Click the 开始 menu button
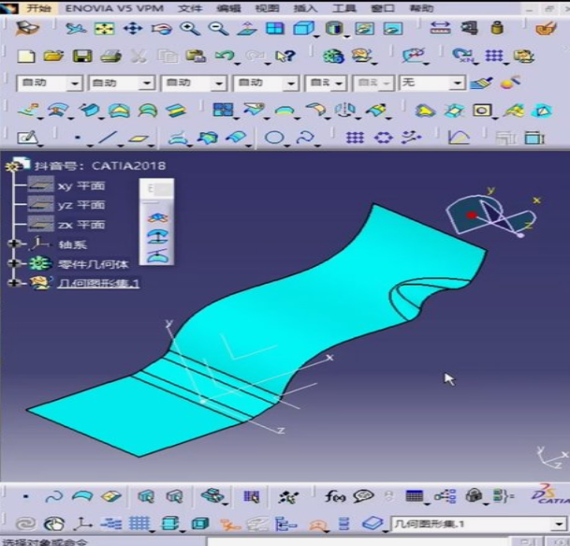The width and height of the screenshot is (570, 546). pos(31,7)
